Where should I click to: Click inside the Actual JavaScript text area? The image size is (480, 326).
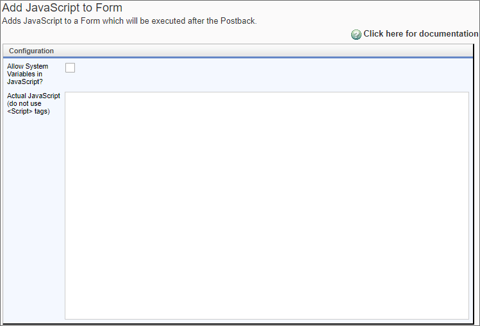pyautogui.click(x=267, y=205)
